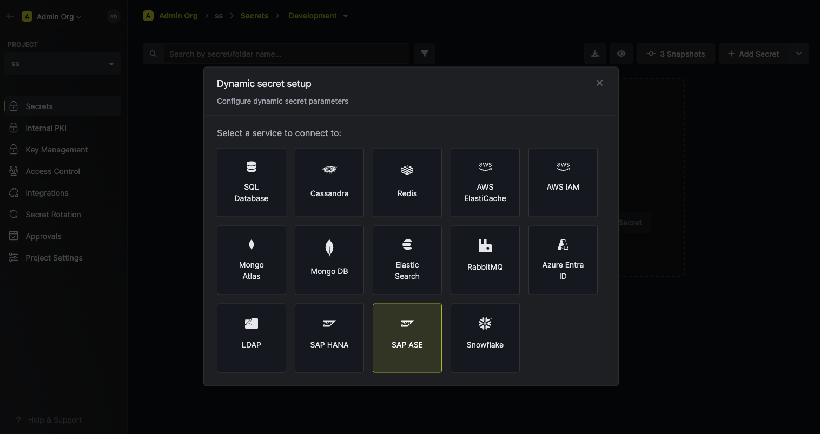Screen dimensions: 820x434
Task: Click the download secrets icon
Action: (595, 54)
